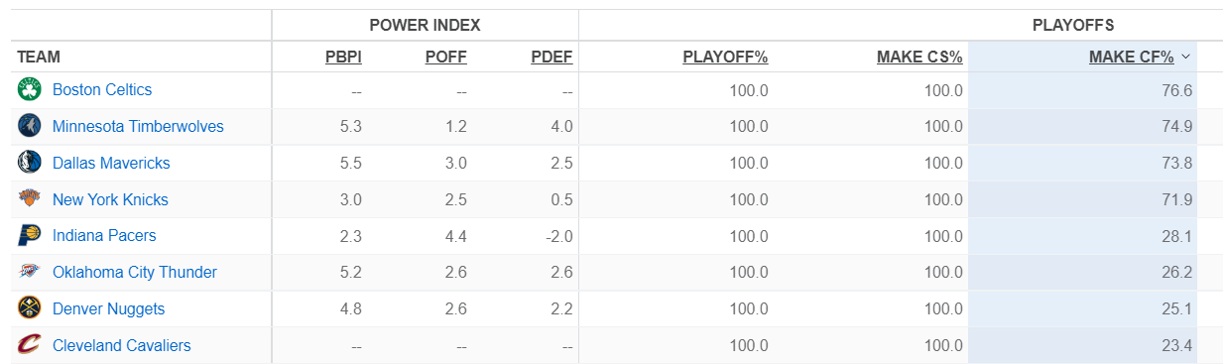
Task: Click the Cleveland Cavaliers team logo
Action: tap(29, 345)
